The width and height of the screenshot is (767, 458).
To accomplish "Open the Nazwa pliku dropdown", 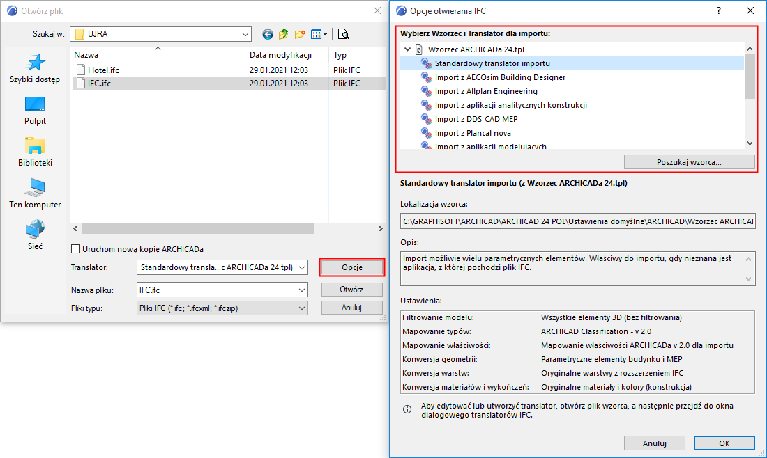I will point(303,290).
